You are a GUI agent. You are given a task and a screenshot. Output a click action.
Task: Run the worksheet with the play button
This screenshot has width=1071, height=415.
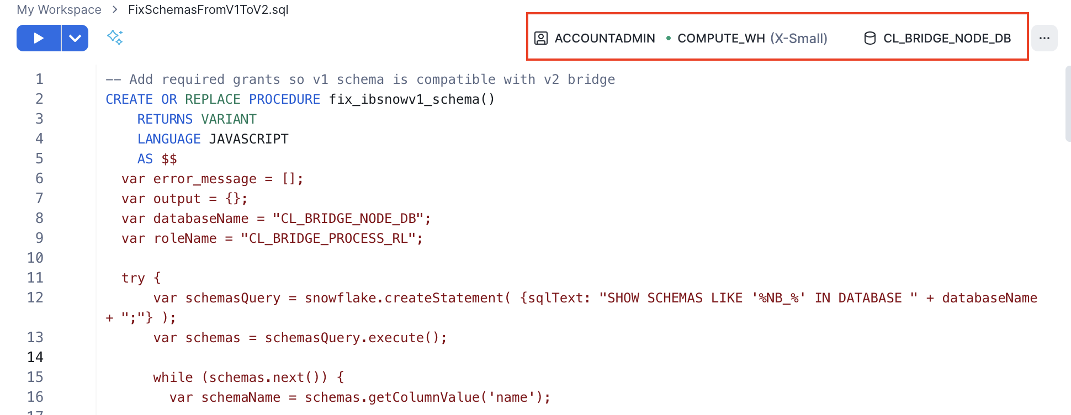tap(38, 38)
